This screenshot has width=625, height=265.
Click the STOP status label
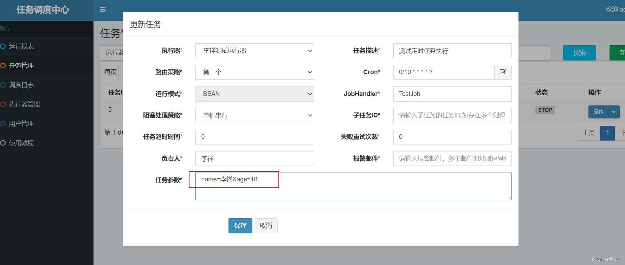click(x=545, y=110)
